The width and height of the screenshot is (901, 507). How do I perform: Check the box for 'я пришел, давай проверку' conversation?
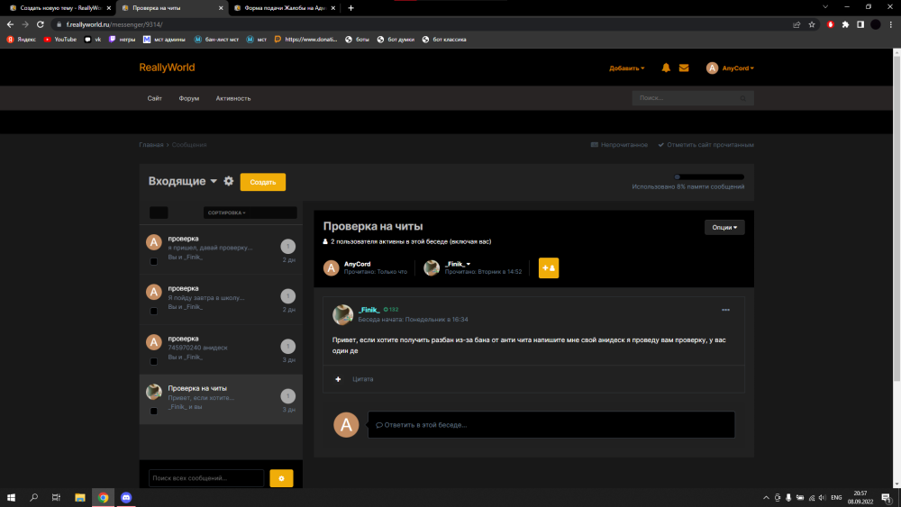[153, 261]
